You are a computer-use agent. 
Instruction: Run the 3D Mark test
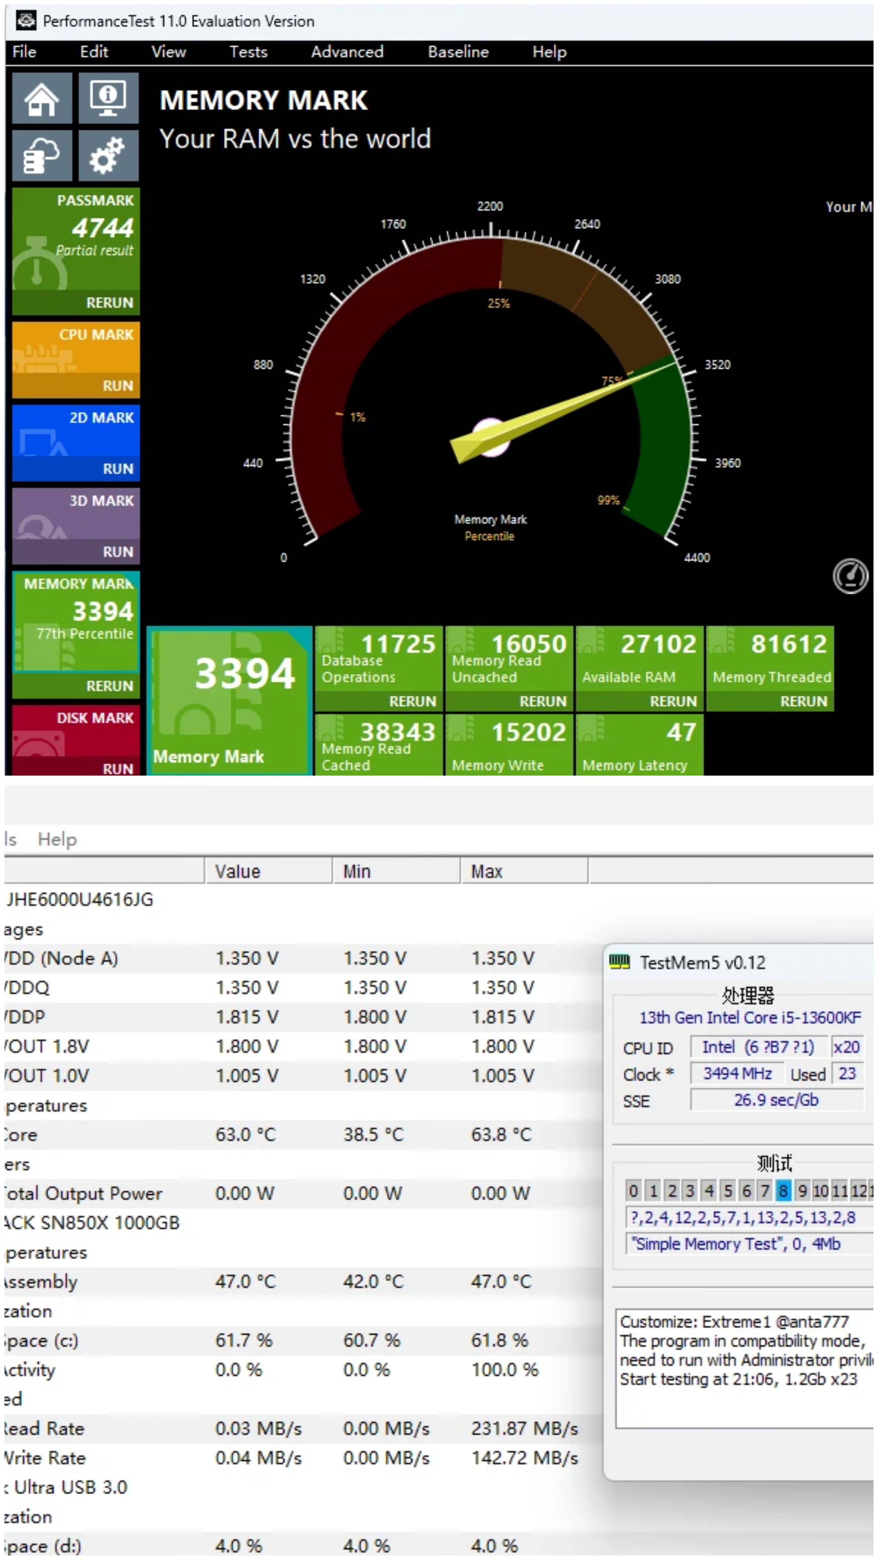pyautogui.click(x=118, y=551)
